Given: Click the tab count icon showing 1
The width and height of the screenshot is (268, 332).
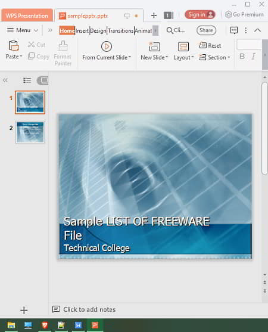Looking at the screenshot, I should [x=169, y=15].
